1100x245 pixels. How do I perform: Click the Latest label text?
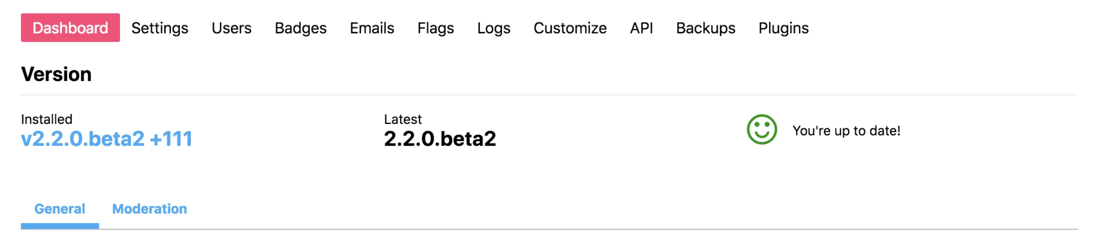coord(402,119)
